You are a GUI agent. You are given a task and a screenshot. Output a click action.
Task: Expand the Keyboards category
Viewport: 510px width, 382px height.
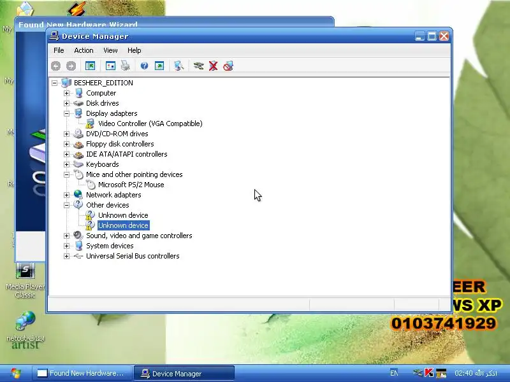tap(67, 164)
